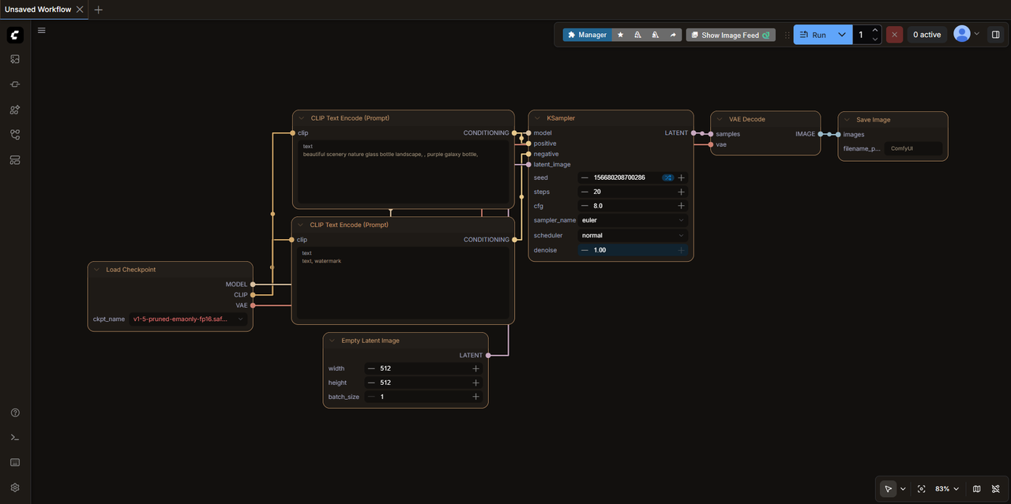Screen dimensions: 1011x504
Task: Toggle the console terminal panel
Action: click(15, 438)
